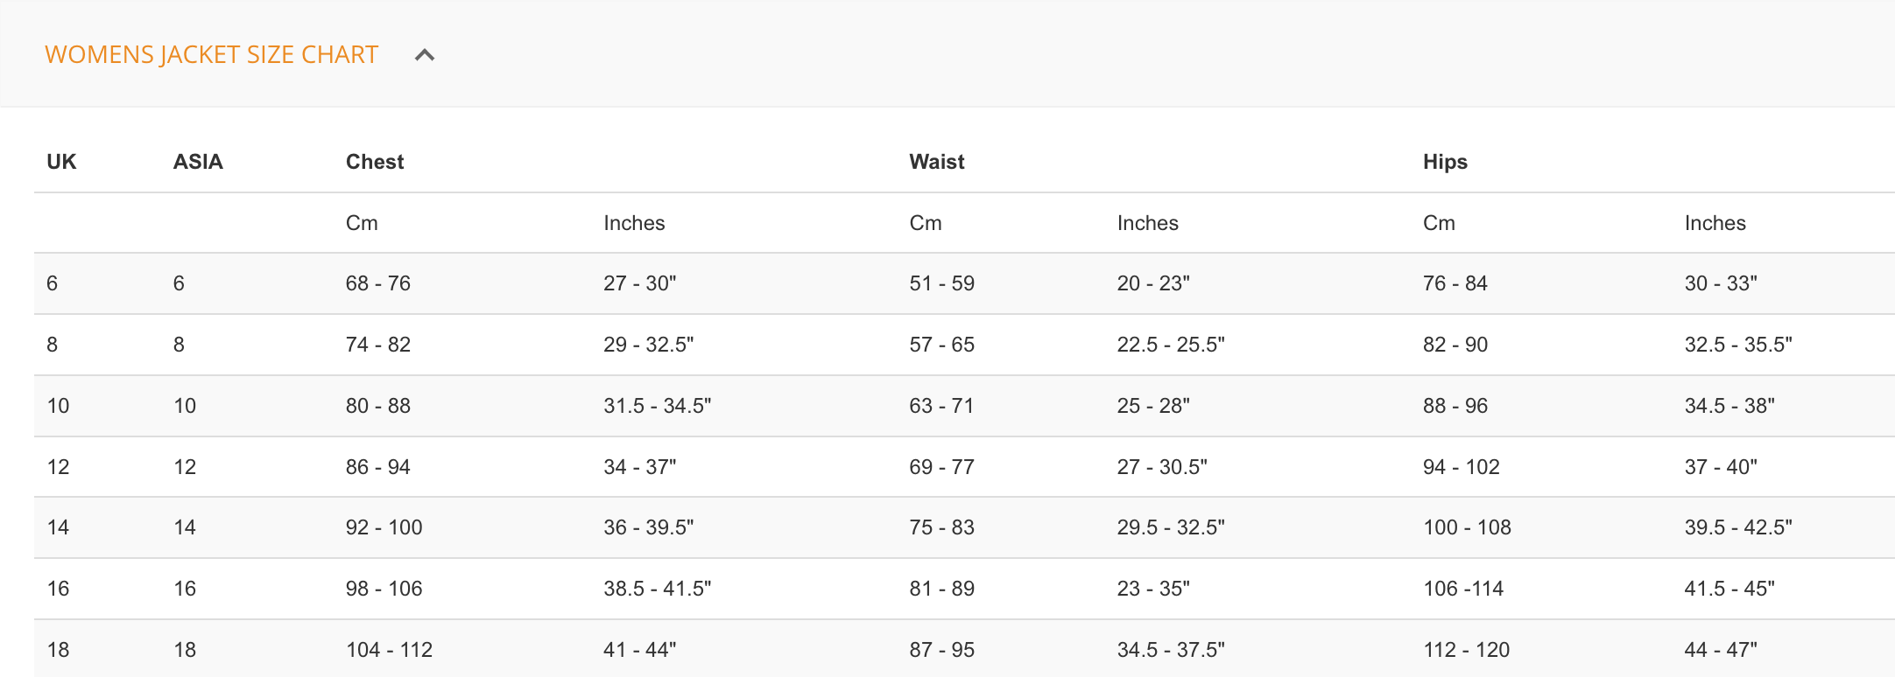Click the Waist column header
This screenshot has height=677, width=1895.
pyautogui.click(x=937, y=162)
